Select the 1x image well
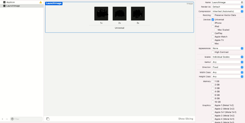Screen dimensions: 245x123 pos(101,13)
